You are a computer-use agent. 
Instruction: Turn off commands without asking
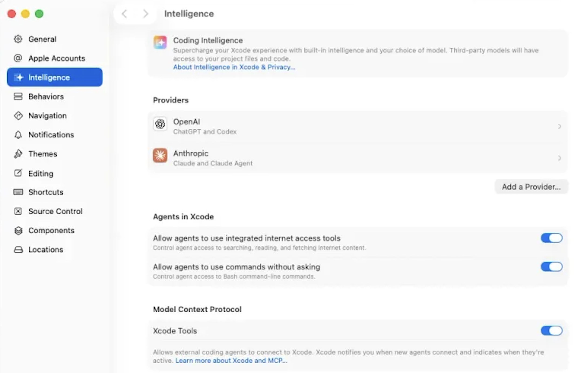pyautogui.click(x=551, y=267)
